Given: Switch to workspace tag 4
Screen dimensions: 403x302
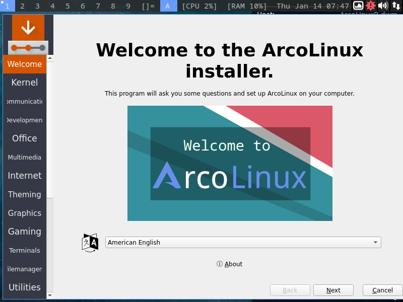Looking at the screenshot, I should [x=53, y=6].
